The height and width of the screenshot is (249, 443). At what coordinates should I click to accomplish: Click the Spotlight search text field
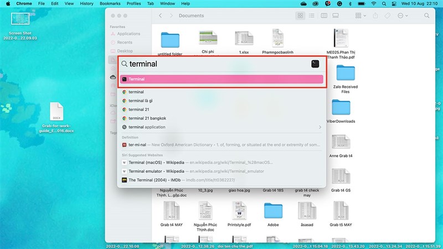click(x=216, y=64)
